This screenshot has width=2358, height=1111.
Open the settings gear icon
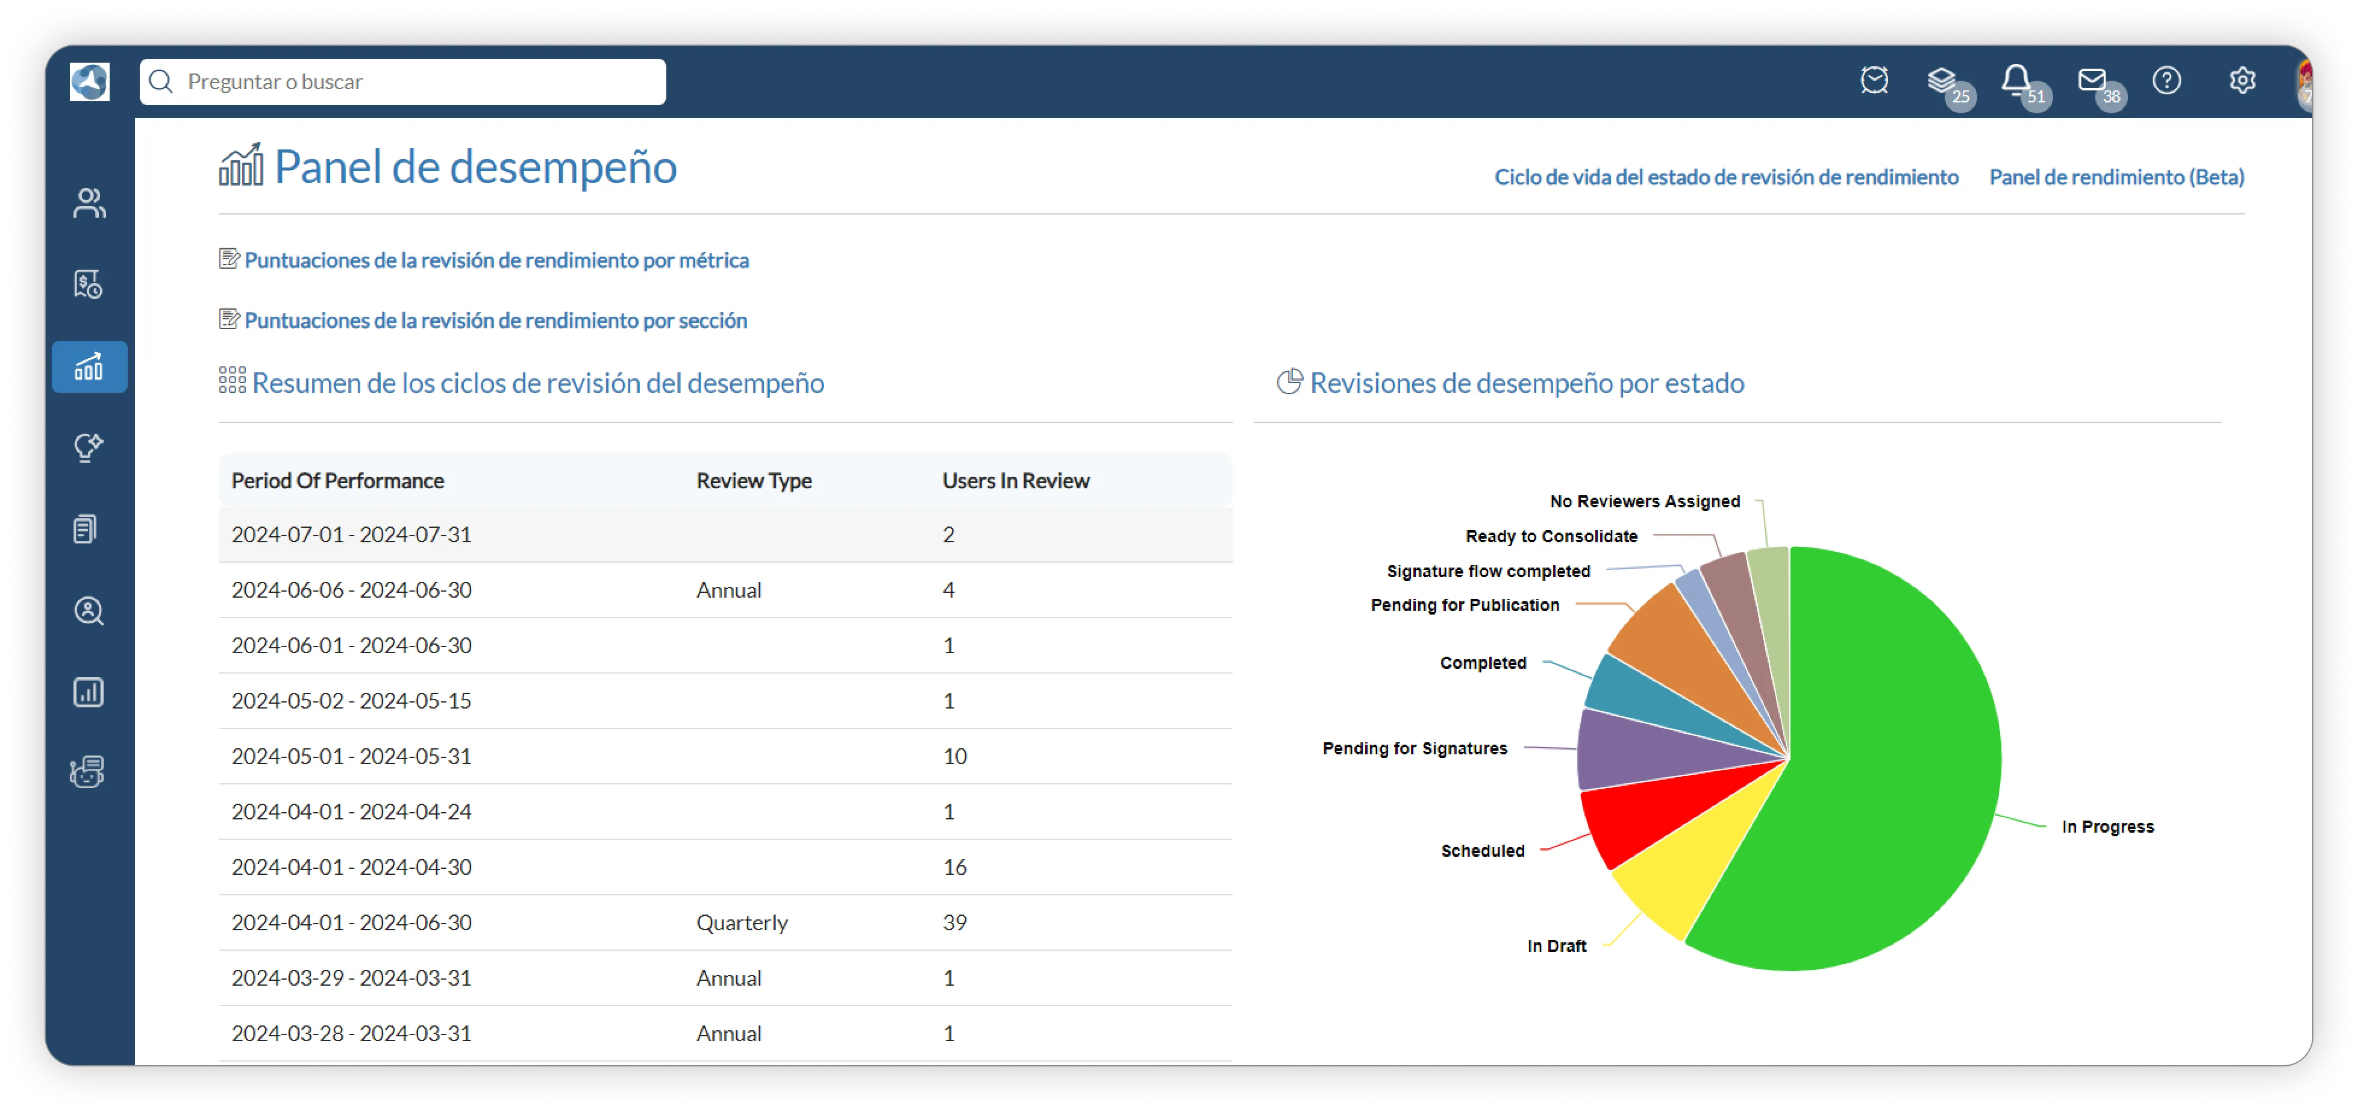[2242, 81]
